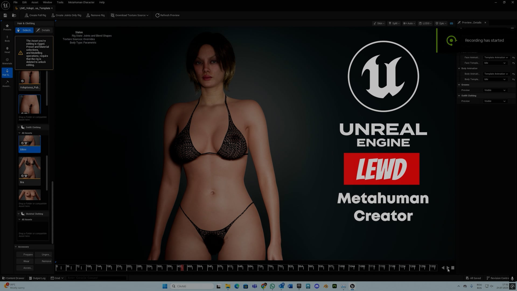Open the Download Texture Source dropdown

pyautogui.click(x=130, y=15)
